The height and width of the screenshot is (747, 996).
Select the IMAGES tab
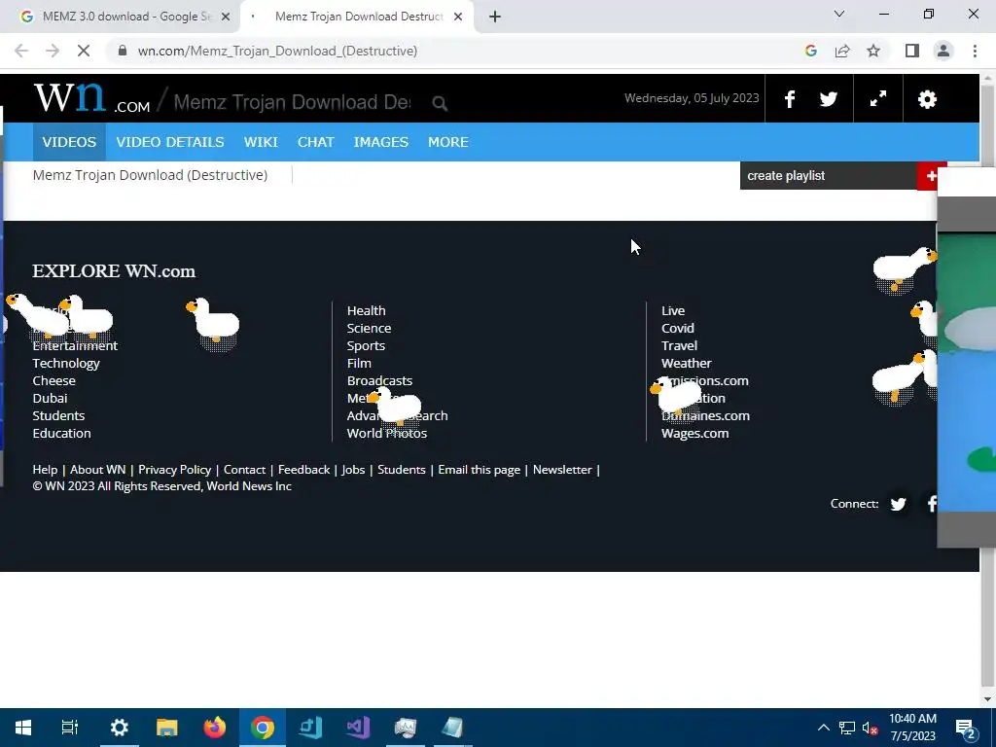[380, 142]
